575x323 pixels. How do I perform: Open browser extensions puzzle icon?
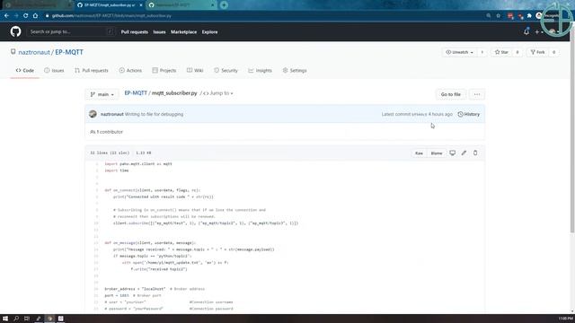529,16
